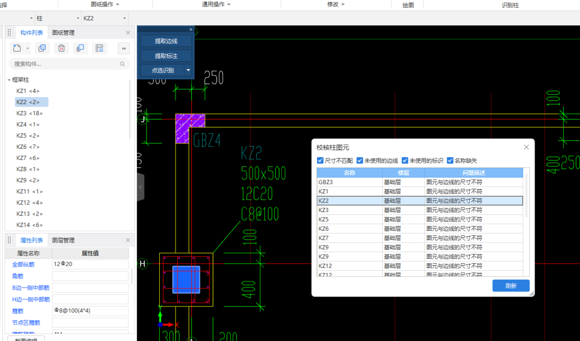Open the 点选识别 dropdown arrow

[188, 70]
